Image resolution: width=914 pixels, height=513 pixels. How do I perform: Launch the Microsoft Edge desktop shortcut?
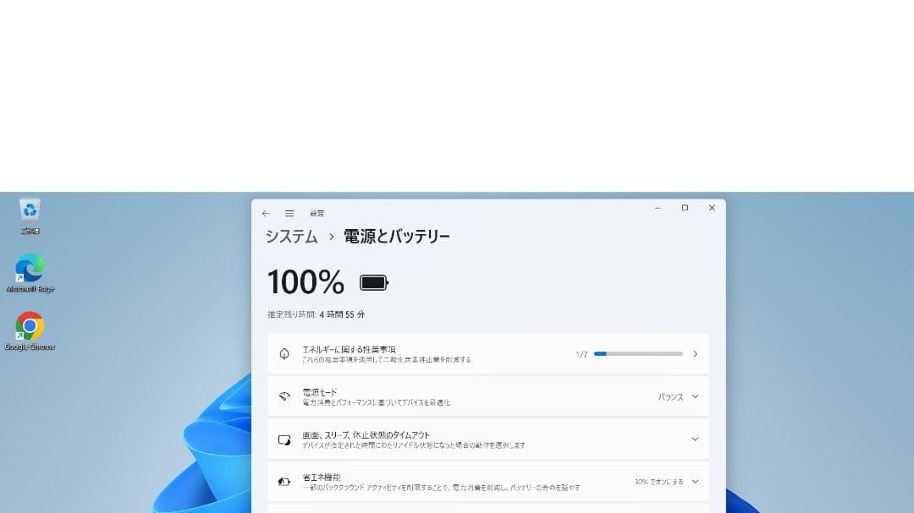pos(30,273)
